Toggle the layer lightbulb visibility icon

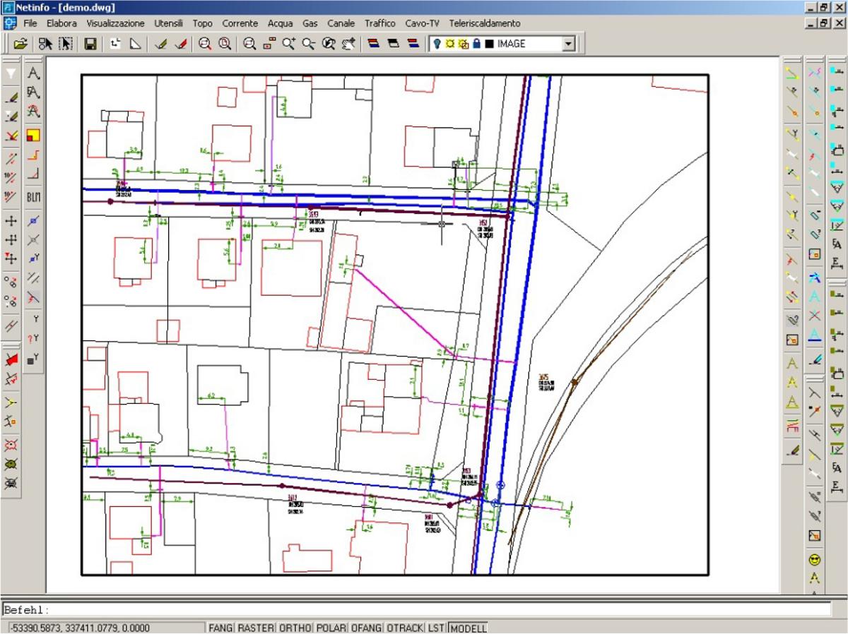438,44
